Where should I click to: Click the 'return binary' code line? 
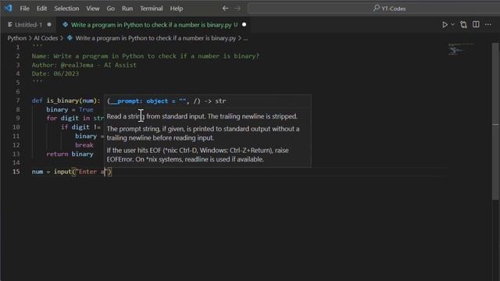[x=70, y=155]
